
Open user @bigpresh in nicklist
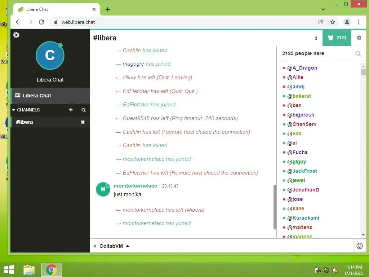(x=301, y=115)
